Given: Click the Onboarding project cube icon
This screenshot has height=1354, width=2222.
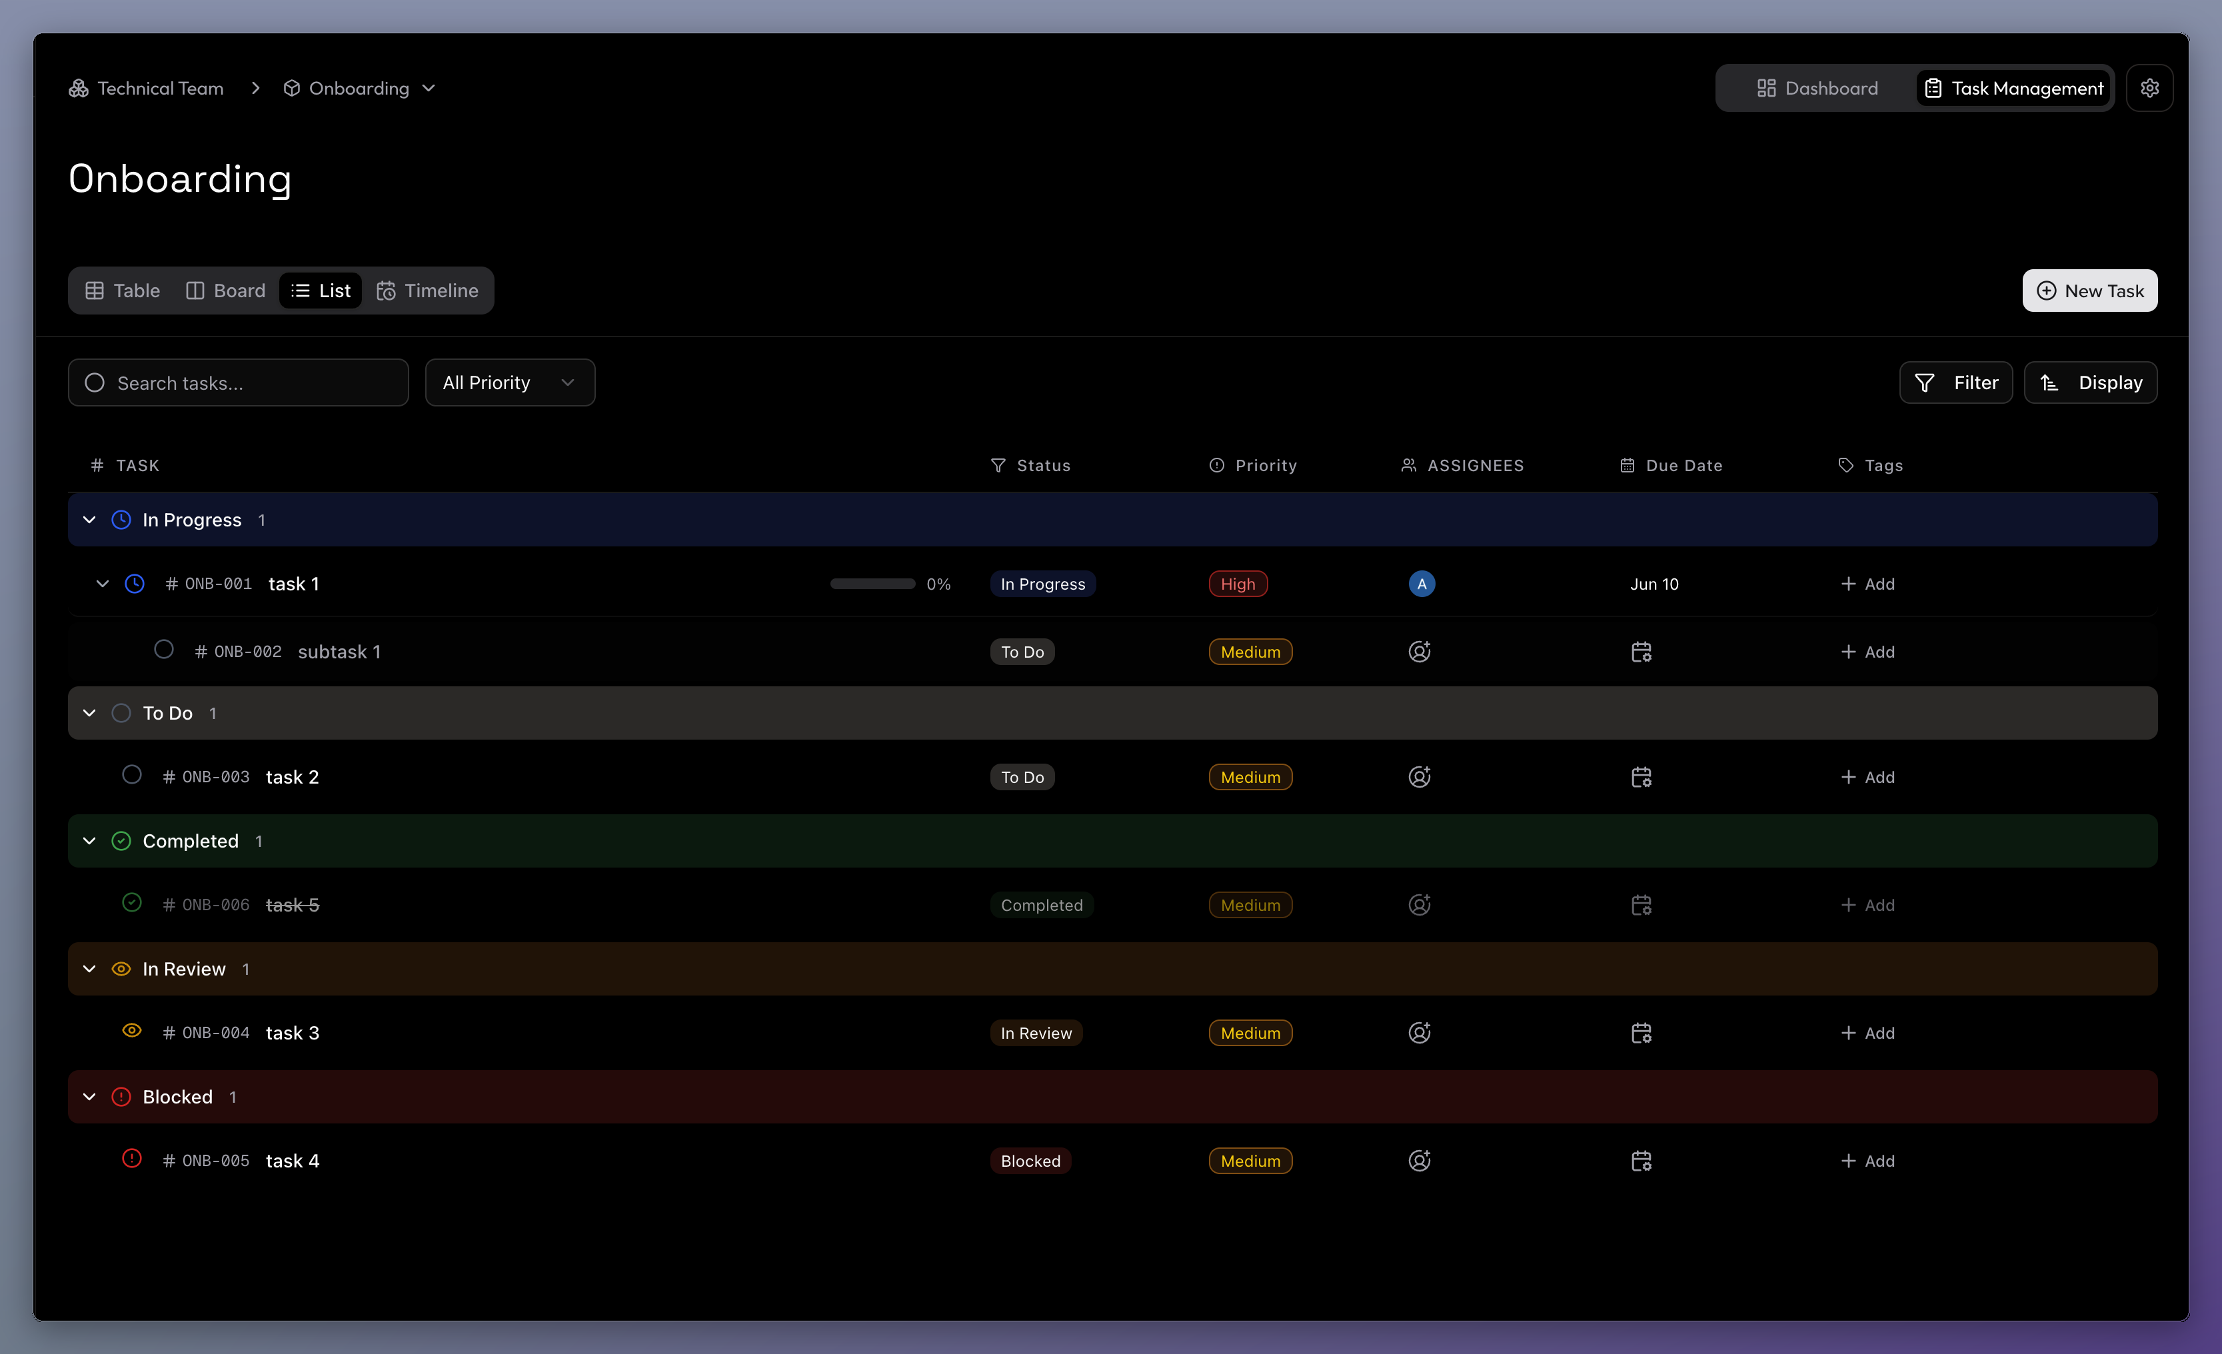Looking at the screenshot, I should tap(291, 89).
